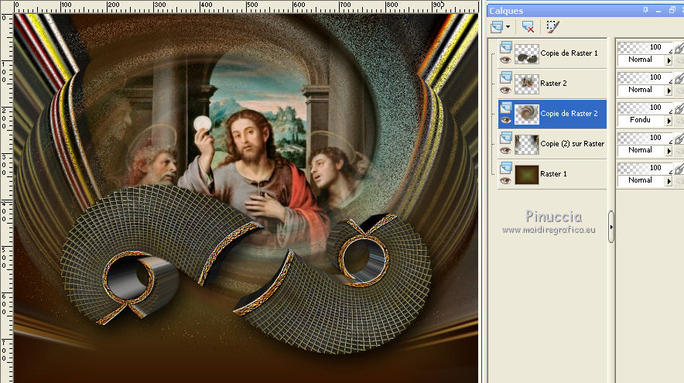Click layer type icon of Copie de Raster 1
Screen dimensions: 684x383
[506, 47]
